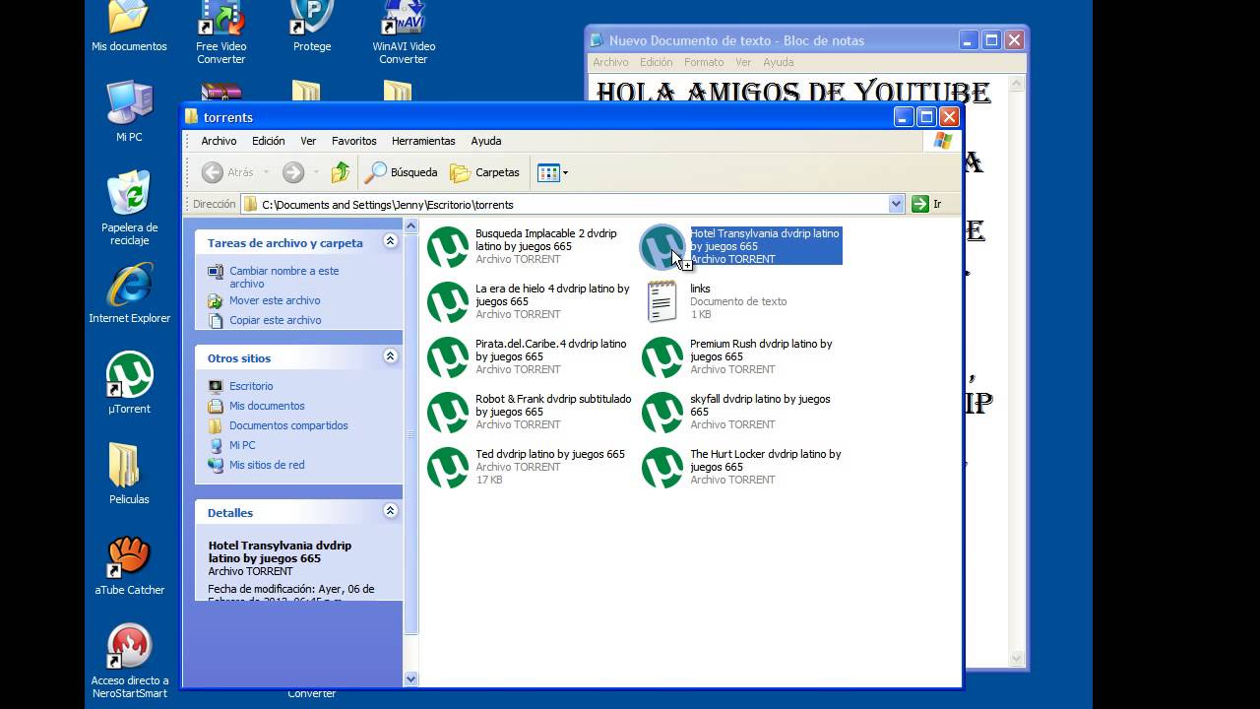Select the Internet Explorer desktop icon
This screenshot has height=709, width=1260.
tap(129, 292)
